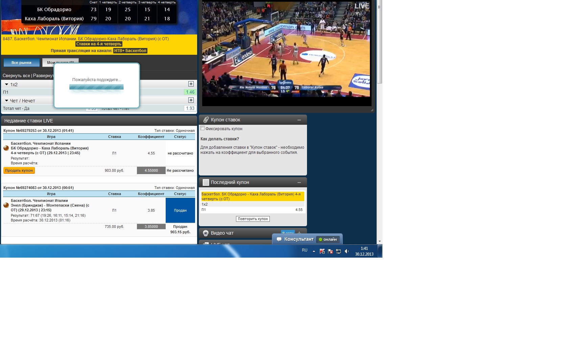Image resolution: width=568 pixels, height=355 pixels.
Task: Add the Чет / Нечет market to favorites
Action: pyautogui.click(x=191, y=100)
